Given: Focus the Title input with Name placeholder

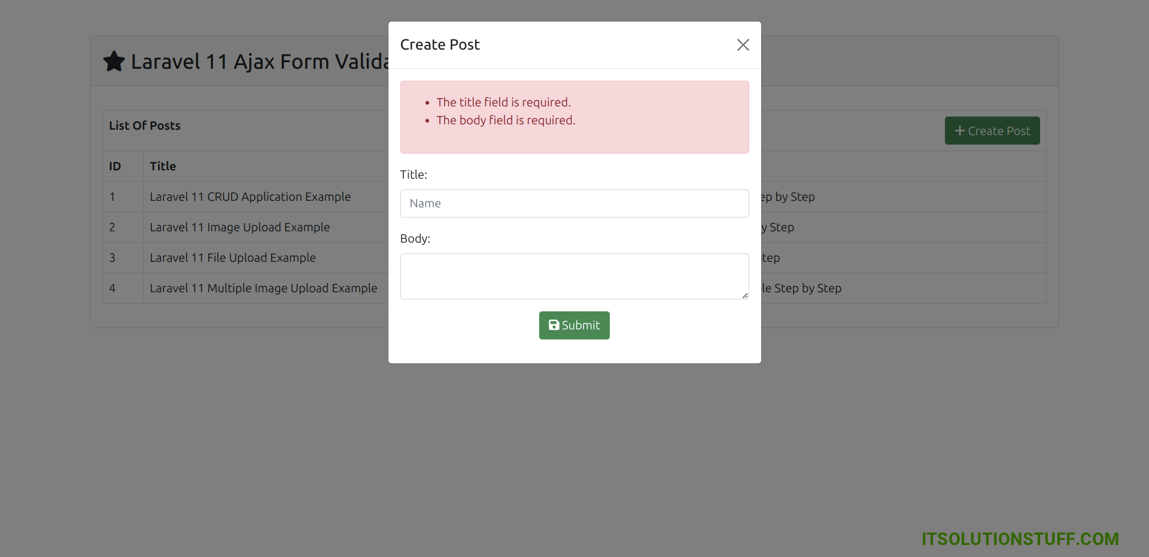Looking at the screenshot, I should (x=574, y=203).
